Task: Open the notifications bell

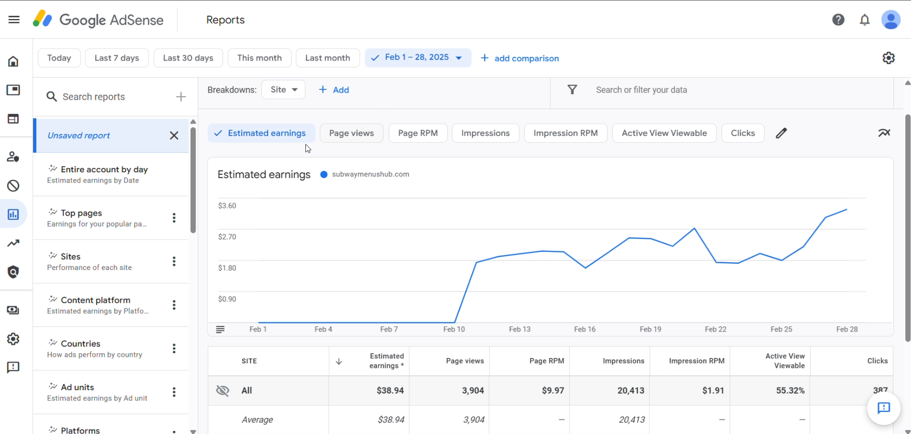Action: (x=864, y=20)
